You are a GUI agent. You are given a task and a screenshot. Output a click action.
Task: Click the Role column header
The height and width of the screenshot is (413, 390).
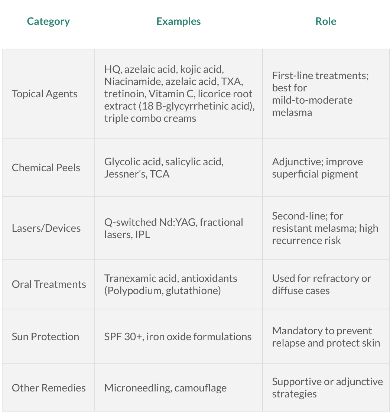click(326, 22)
